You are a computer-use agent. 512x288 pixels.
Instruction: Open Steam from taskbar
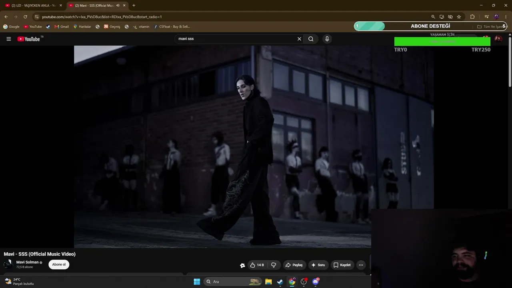pos(280,282)
